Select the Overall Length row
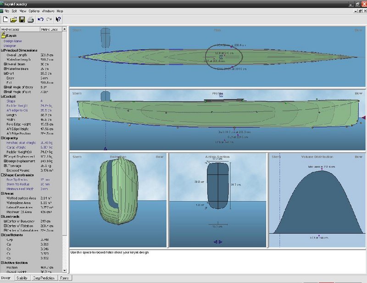Image resolution: width=367 pixels, height=283 pixels. coord(31,55)
